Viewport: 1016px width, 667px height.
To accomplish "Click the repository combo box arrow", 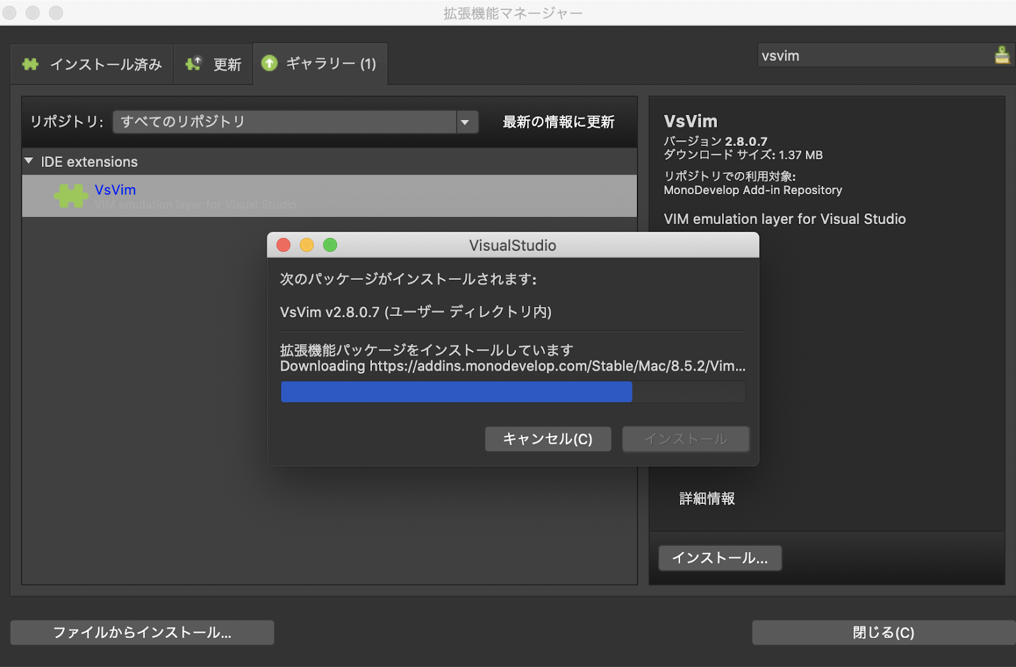I will 466,122.
